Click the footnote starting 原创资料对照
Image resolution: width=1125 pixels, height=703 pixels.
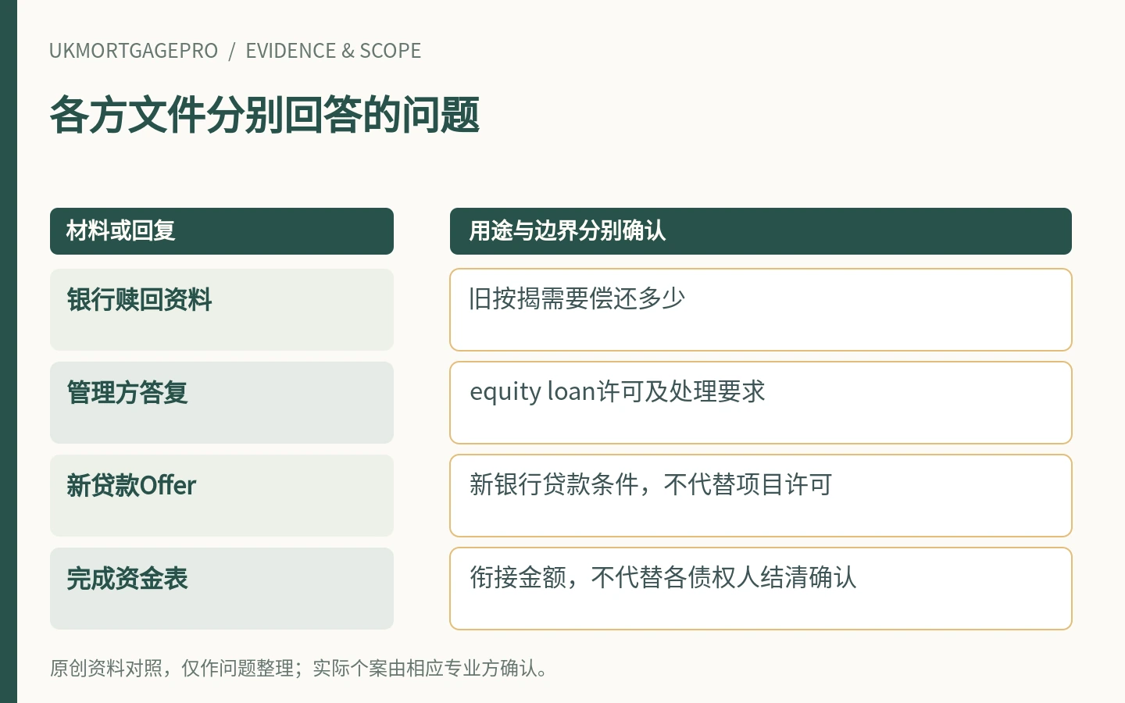[299, 669]
